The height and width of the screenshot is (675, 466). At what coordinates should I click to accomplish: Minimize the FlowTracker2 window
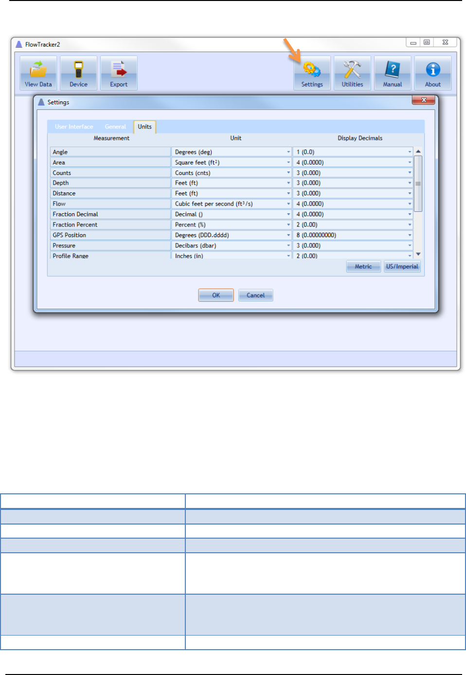[413, 42]
